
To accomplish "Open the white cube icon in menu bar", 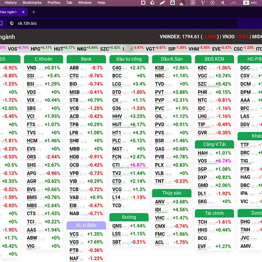I will click(152, 3).
